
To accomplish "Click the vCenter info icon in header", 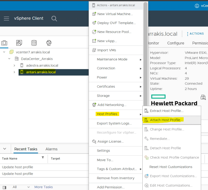I will pyautogui.click(x=197, y=6).
